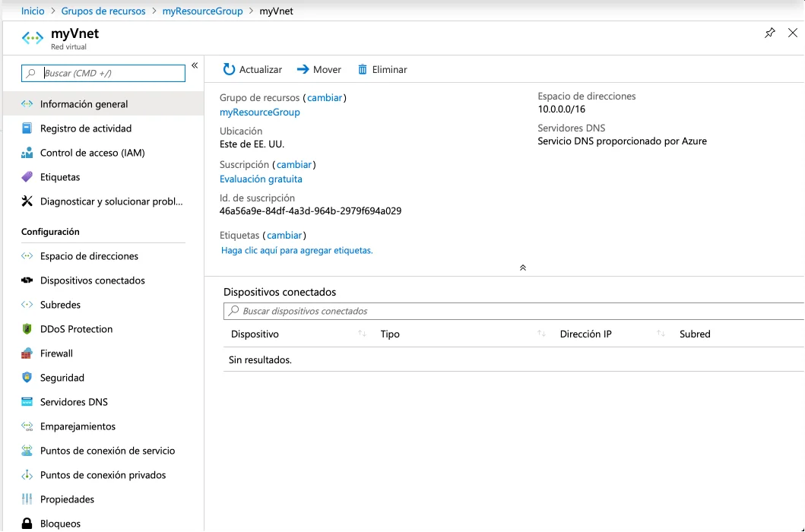Screen dimensions: 805x532
Task: Click address space value 10.0.0.0/16
Action: point(562,109)
